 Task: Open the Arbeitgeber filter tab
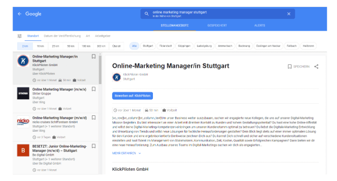pyautogui.click(x=103, y=36)
